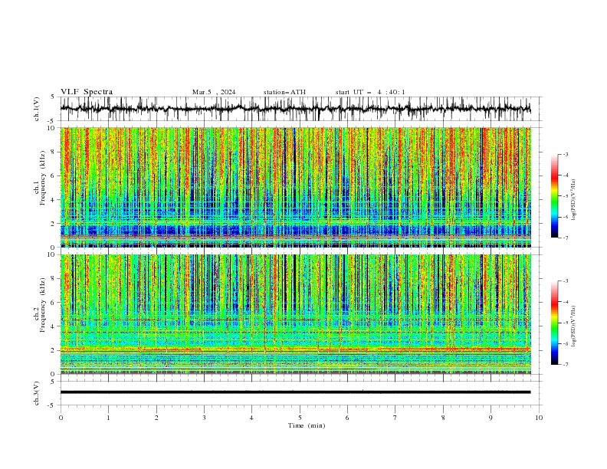Click the "ch.1(V)" waveform axis label
Viewport: 607px width, 469px height.
tap(37, 109)
